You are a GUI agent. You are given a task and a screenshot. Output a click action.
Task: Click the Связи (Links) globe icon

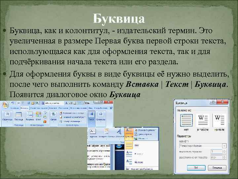click(x=54, y=114)
